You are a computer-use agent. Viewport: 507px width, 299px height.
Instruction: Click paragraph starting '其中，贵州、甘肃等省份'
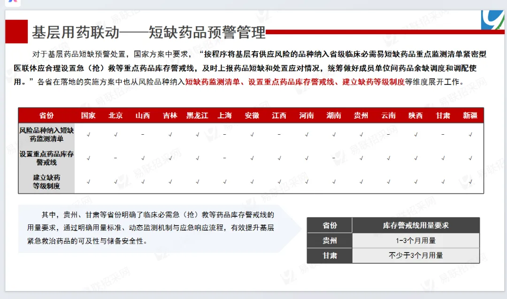pos(151,228)
